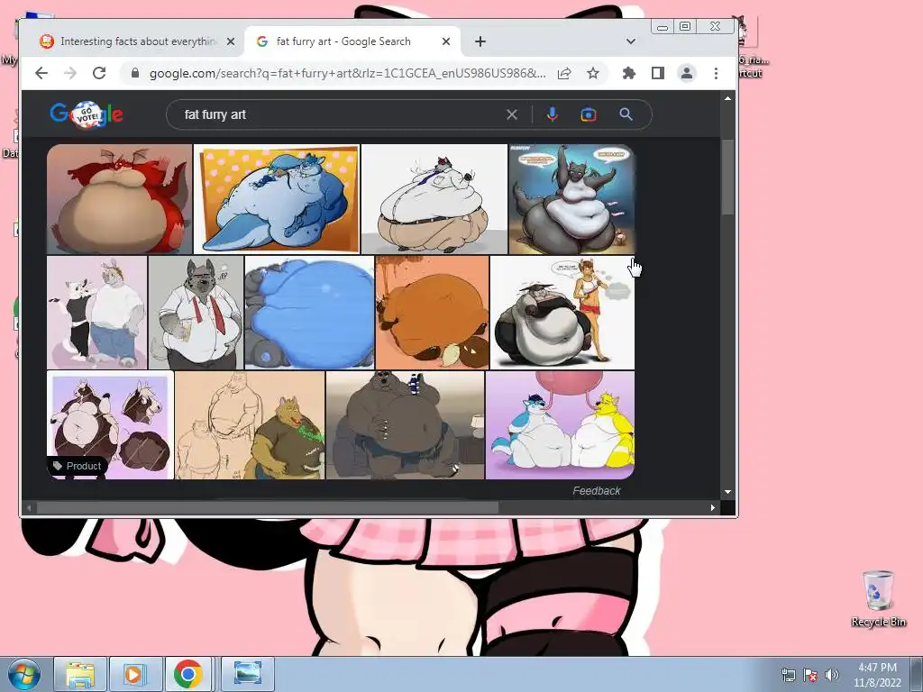923x692 pixels.
Task: Open the red dragon image thumbnail
Action: pyautogui.click(x=120, y=199)
